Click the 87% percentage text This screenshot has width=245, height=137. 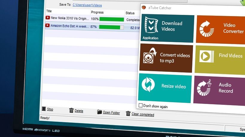(x=93, y=27)
